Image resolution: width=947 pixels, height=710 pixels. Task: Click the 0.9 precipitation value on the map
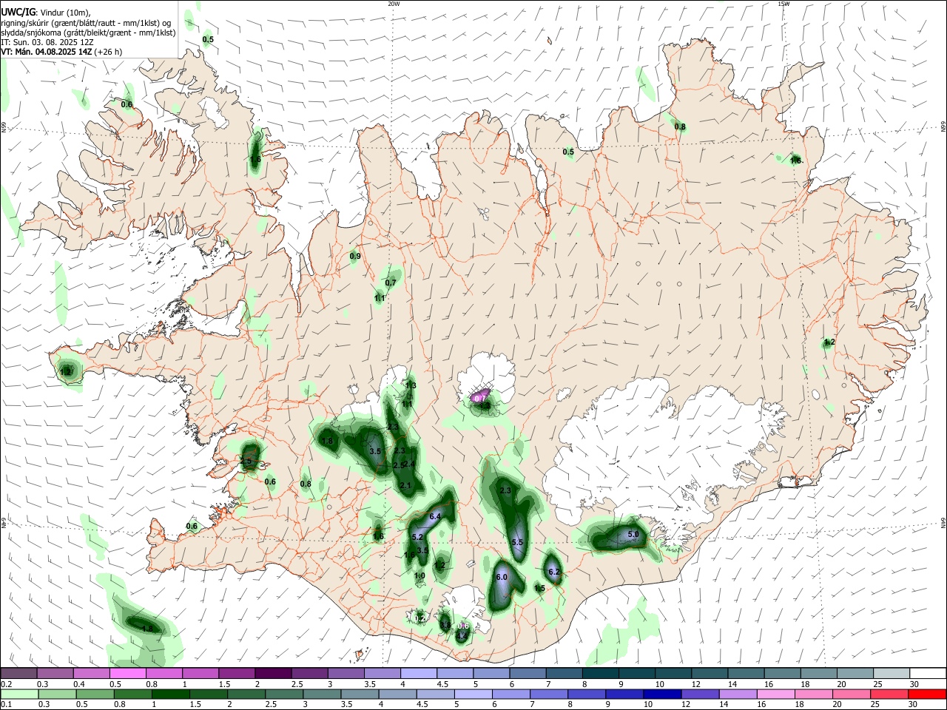[x=355, y=257]
